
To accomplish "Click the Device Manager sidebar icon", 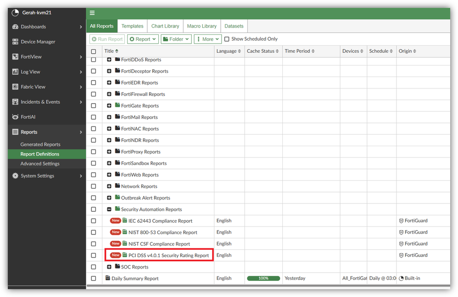I will coord(15,42).
